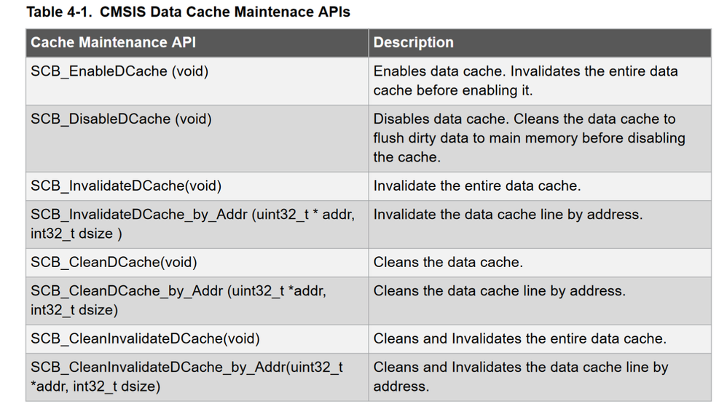
Task: Click the "Disables data cache" description text
Action: click(x=529, y=138)
